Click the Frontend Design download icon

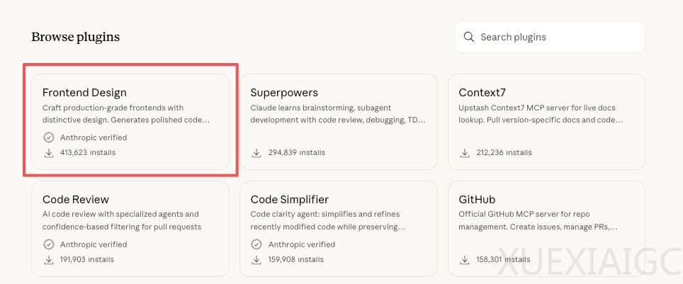click(x=49, y=152)
